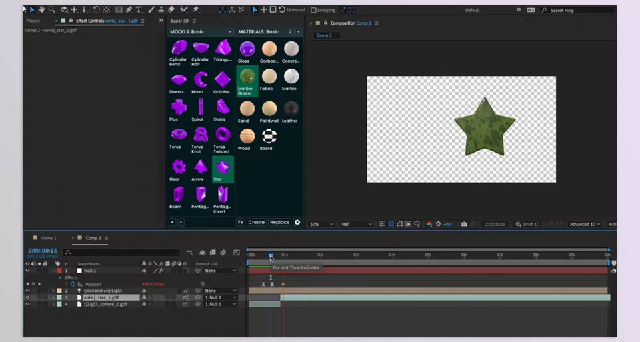Pick the Moon model
The height and width of the screenshot is (342, 640).
[201, 79]
